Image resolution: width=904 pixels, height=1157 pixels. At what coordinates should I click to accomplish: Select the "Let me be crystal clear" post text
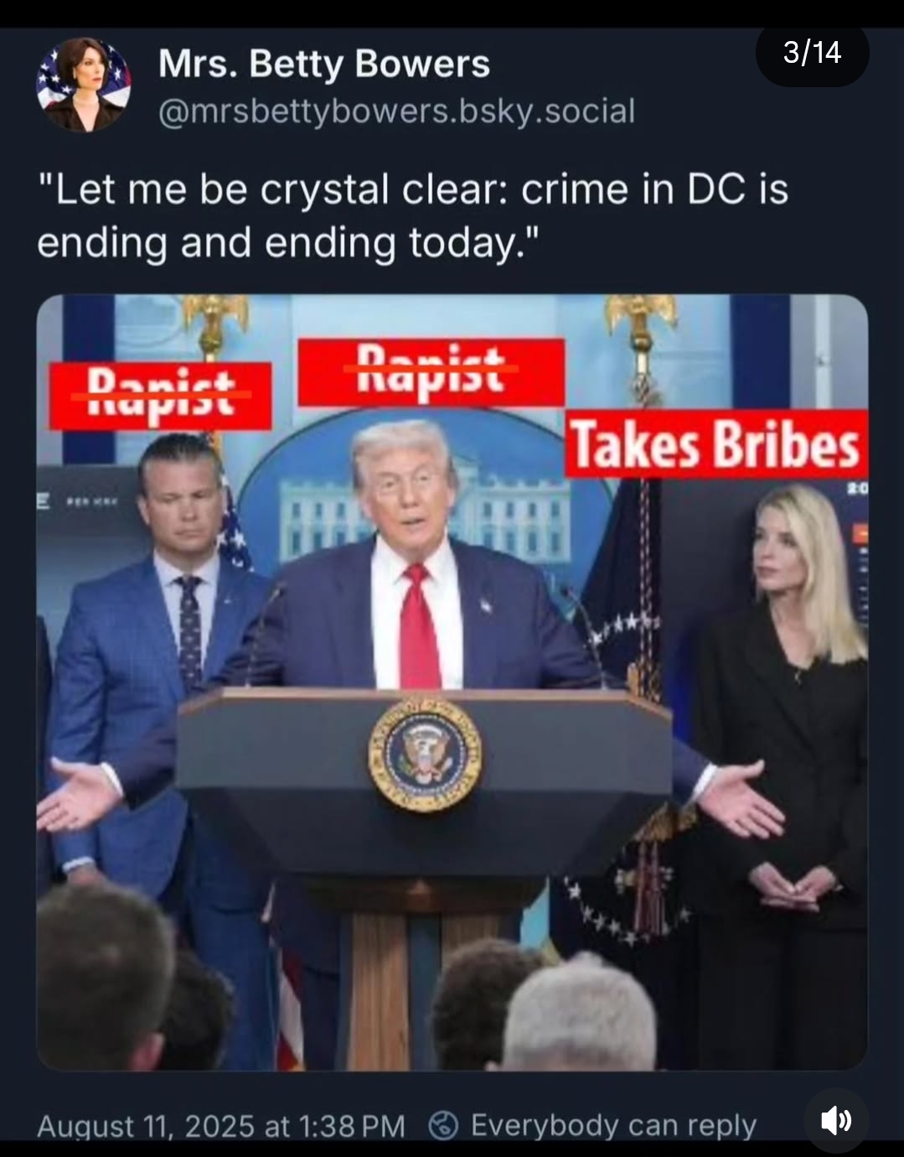click(413, 216)
